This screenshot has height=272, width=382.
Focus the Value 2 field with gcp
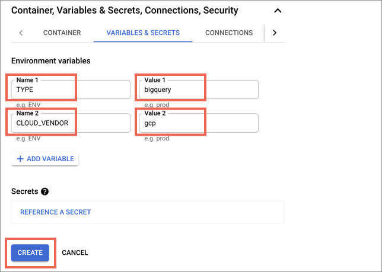[x=199, y=123]
